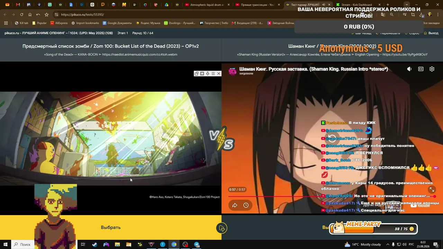This screenshot has width=443, height=249.
Task: Open the Яндекс Музыка bookmark
Action: [148, 23]
